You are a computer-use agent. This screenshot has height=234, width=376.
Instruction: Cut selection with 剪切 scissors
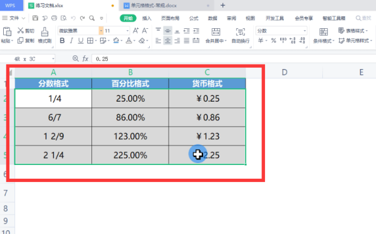click(26, 31)
